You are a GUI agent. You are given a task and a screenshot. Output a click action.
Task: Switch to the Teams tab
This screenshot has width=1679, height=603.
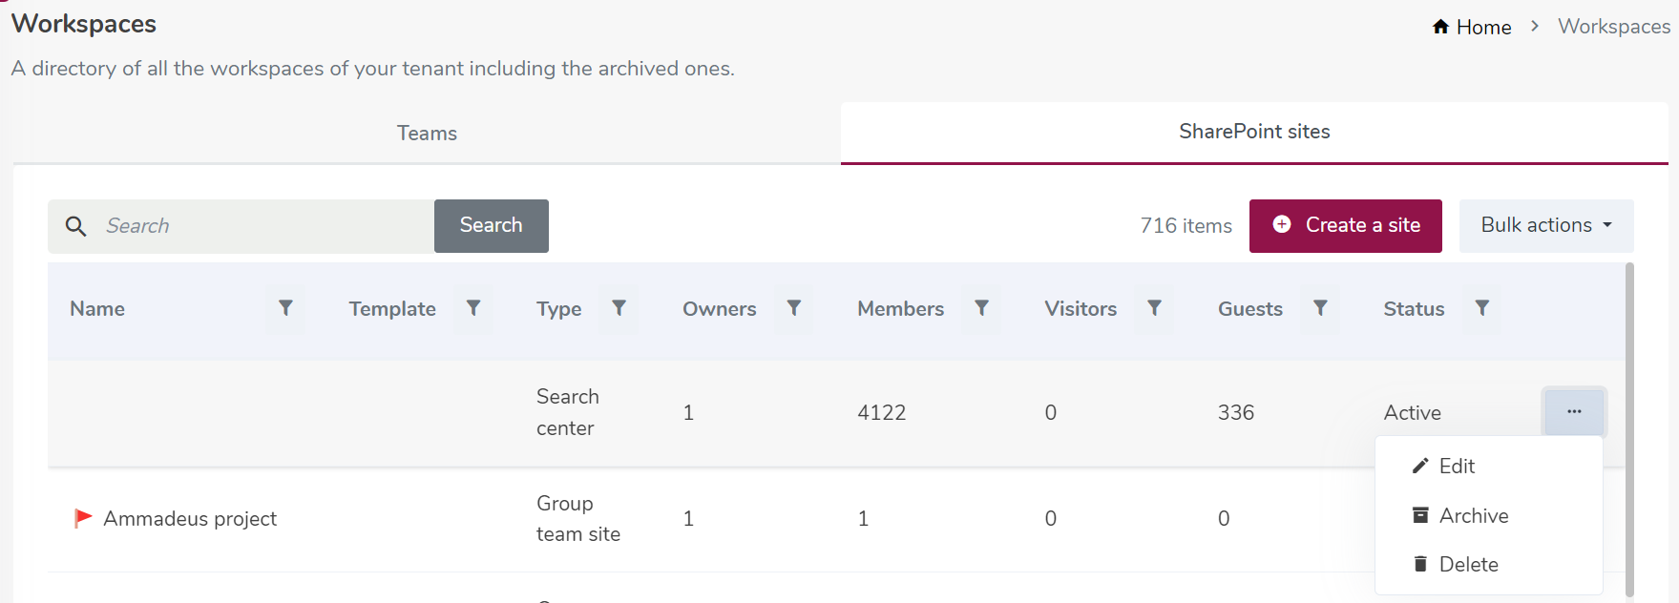click(427, 134)
